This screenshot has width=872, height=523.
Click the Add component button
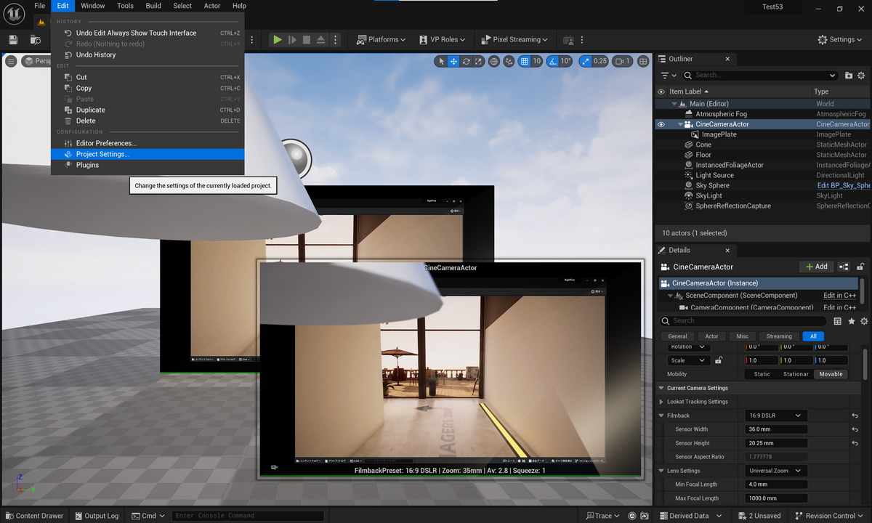click(816, 267)
